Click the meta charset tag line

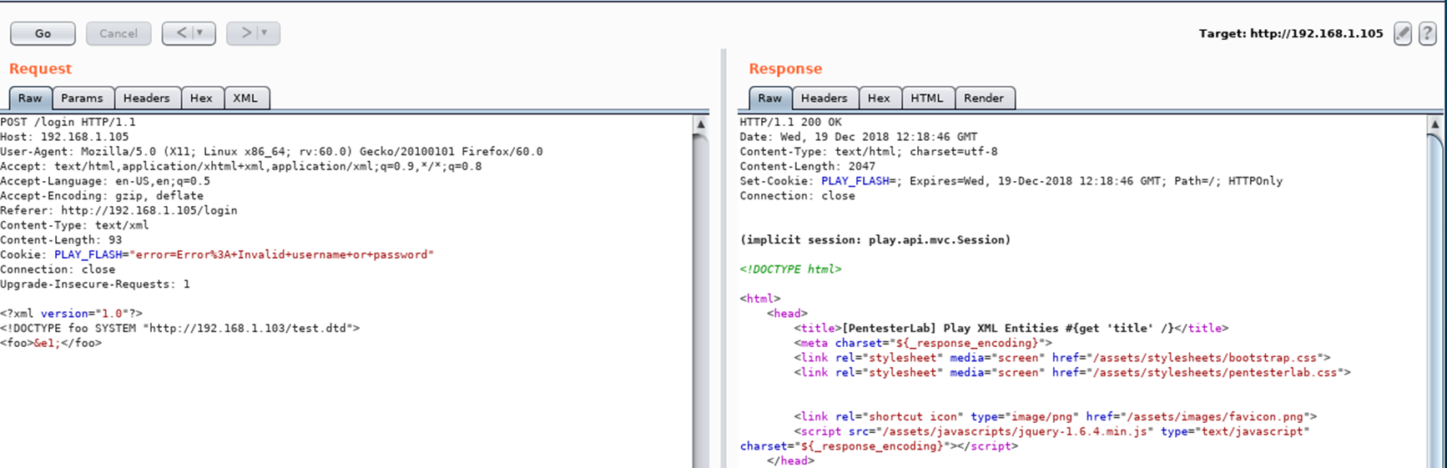tap(923, 343)
